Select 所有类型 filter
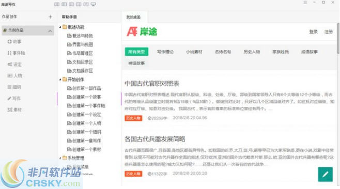The image size is (340, 189). (x=136, y=52)
